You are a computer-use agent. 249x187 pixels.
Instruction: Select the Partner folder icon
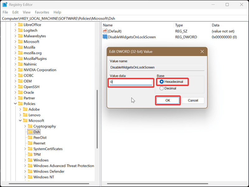(20, 98)
